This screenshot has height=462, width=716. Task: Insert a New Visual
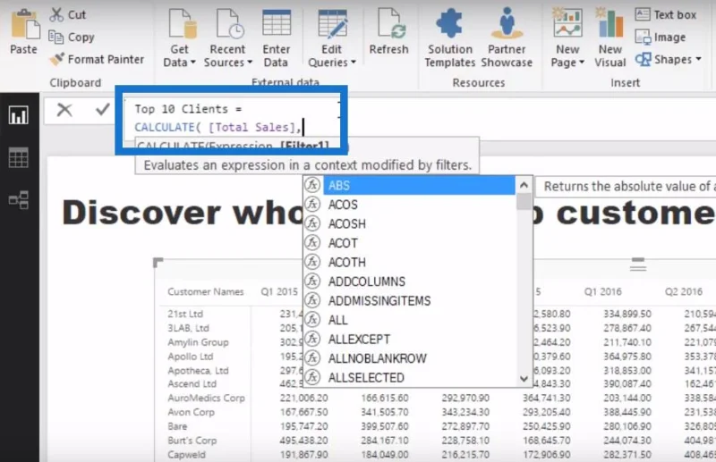pos(610,38)
